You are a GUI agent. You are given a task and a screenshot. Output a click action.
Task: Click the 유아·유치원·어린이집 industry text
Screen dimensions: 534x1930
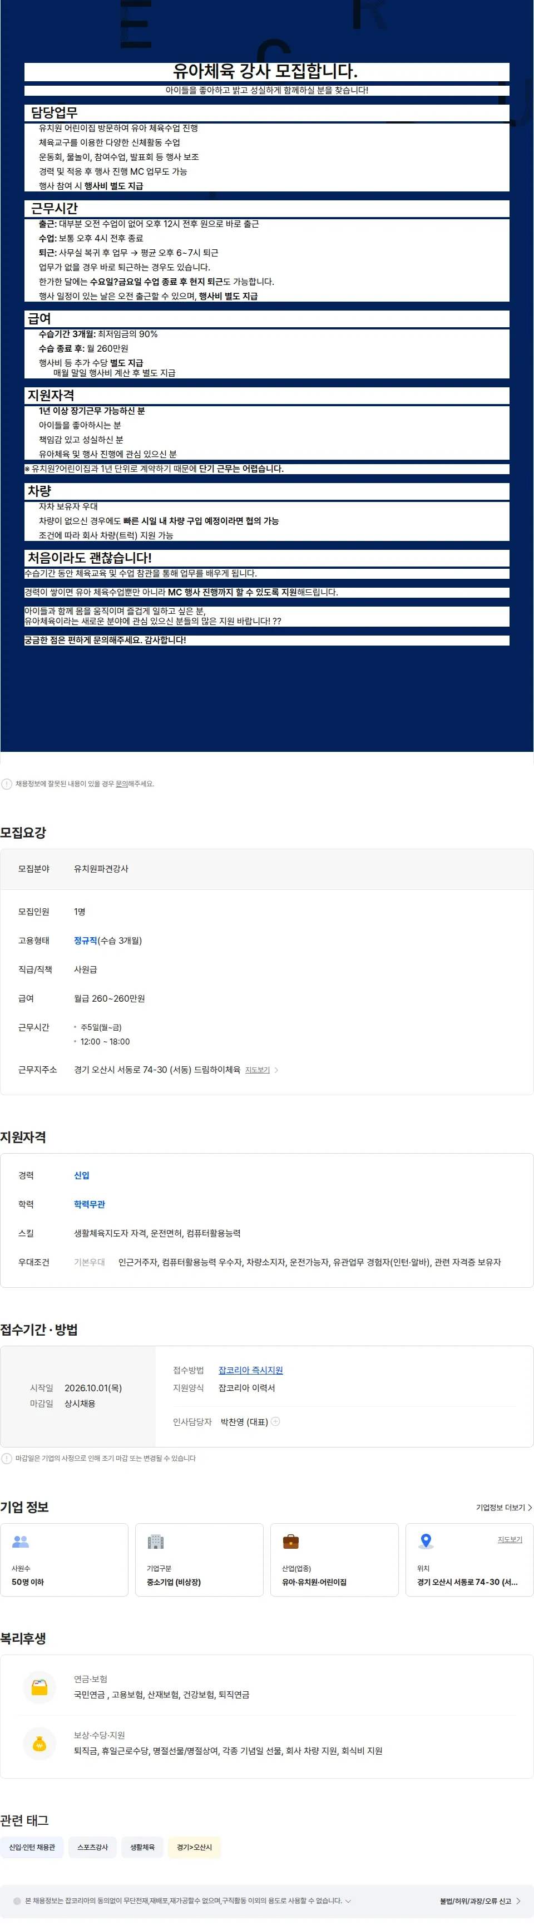[314, 1582]
